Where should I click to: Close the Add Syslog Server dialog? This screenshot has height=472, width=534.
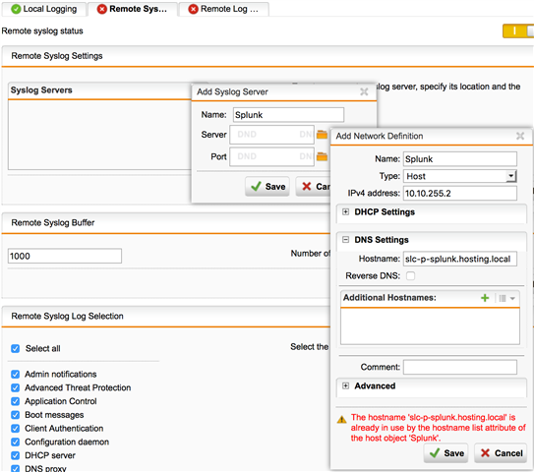[364, 91]
